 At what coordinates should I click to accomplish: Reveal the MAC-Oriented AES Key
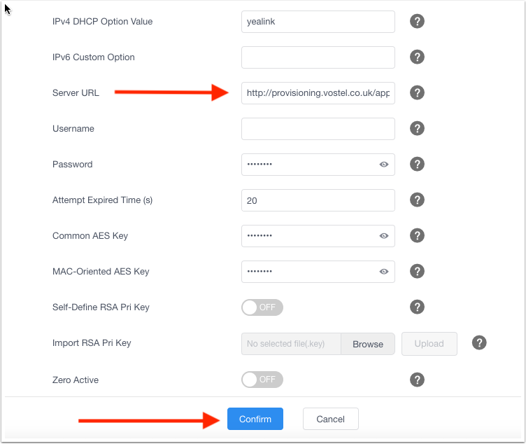click(x=384, y=271)
